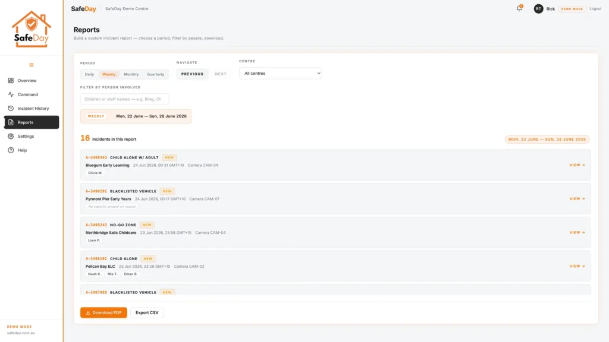
Task: Click the RT user avatar
Action: [538, 9]
